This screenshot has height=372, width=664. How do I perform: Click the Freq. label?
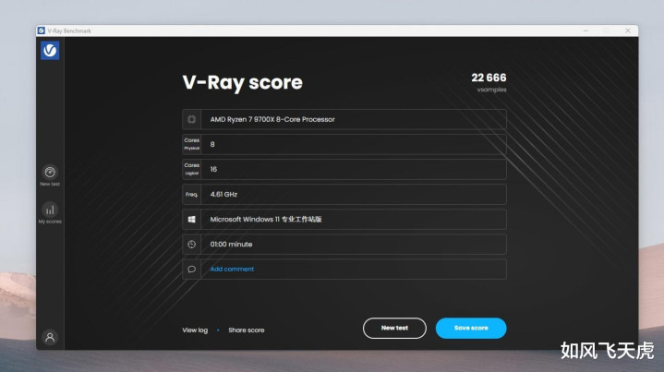192,194
